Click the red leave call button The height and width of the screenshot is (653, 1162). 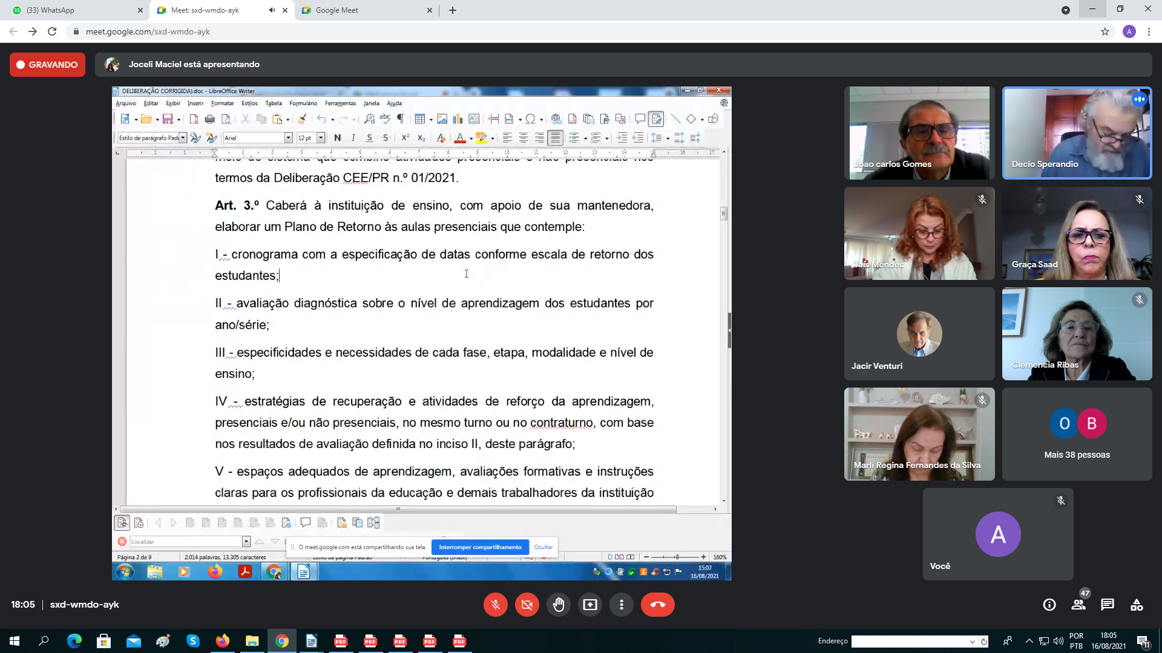[x=657, y=605]
